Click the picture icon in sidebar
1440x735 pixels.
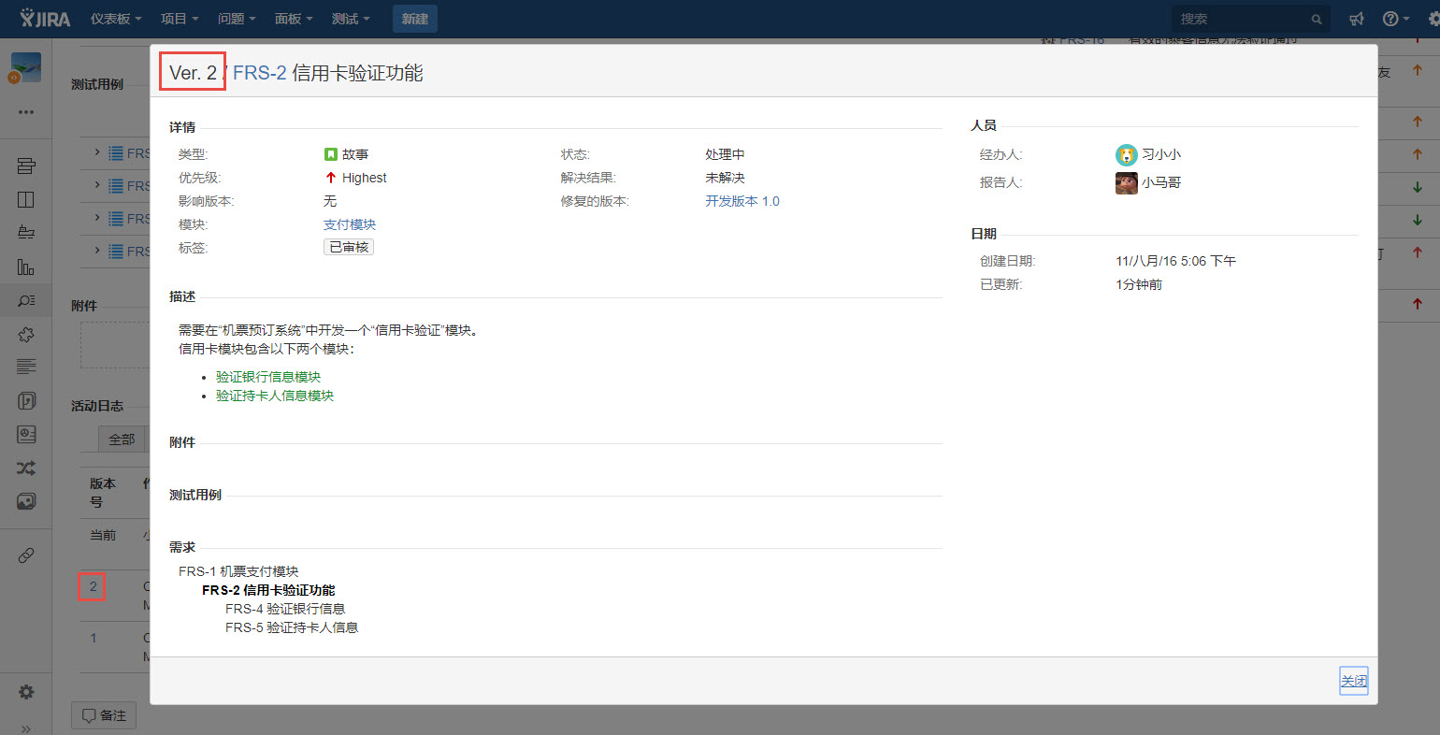pyautogui.click(x=26, y=501)
